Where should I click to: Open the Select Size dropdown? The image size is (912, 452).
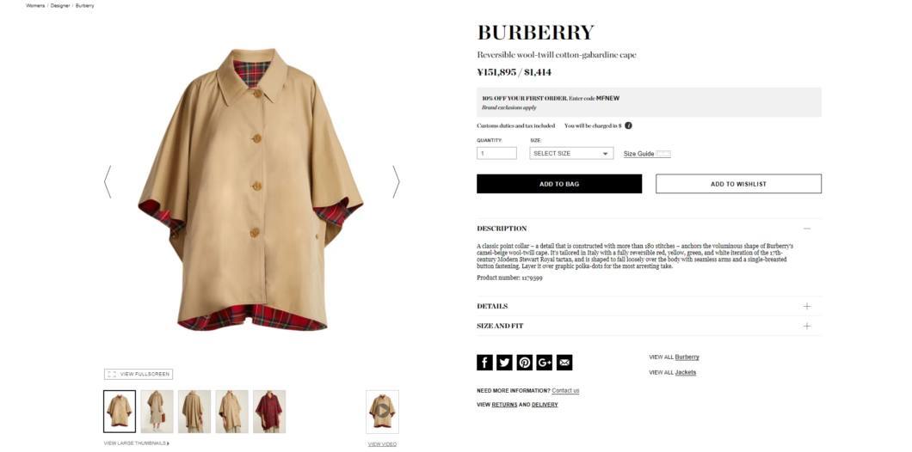point(571,153)
